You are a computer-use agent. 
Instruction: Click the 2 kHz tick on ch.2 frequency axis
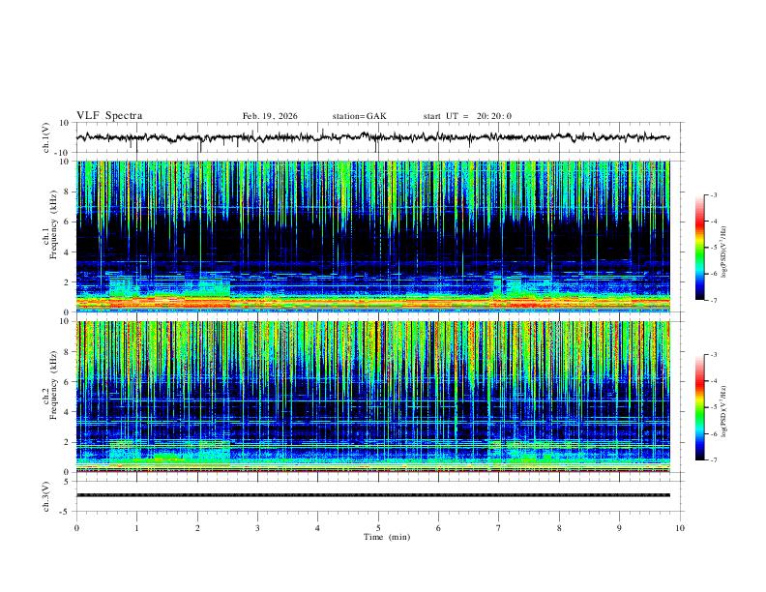67,442
